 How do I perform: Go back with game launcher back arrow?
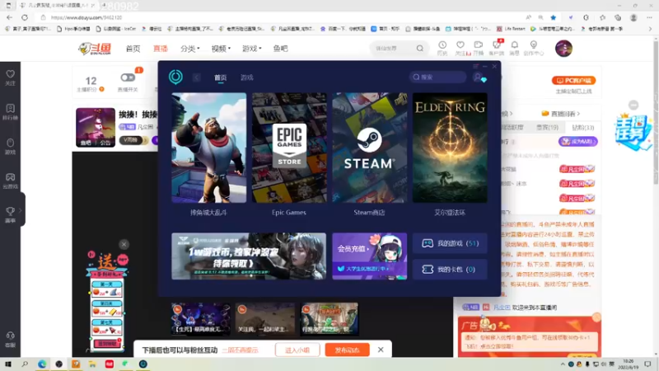point(196,77)
